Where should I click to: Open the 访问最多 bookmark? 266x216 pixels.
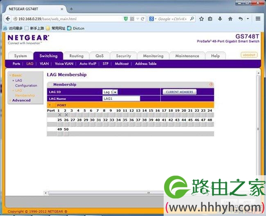[x=13, y=29]
